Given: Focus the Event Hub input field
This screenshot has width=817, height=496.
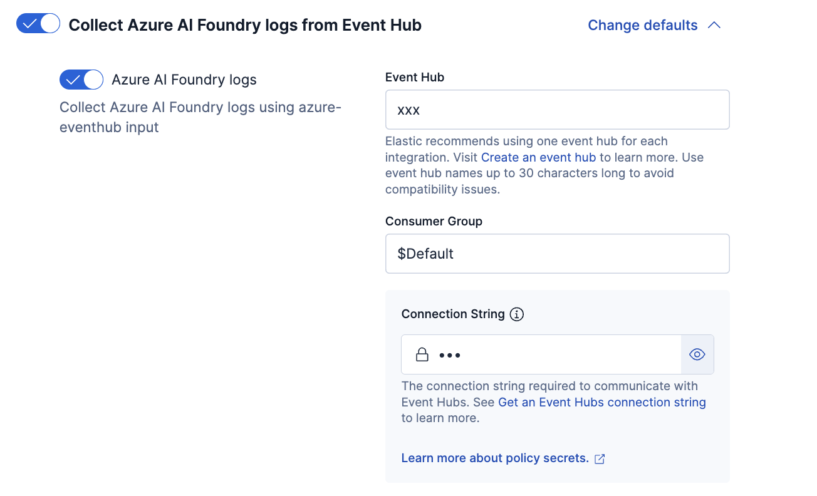Looking at the screenshot, I should [557, 110].
